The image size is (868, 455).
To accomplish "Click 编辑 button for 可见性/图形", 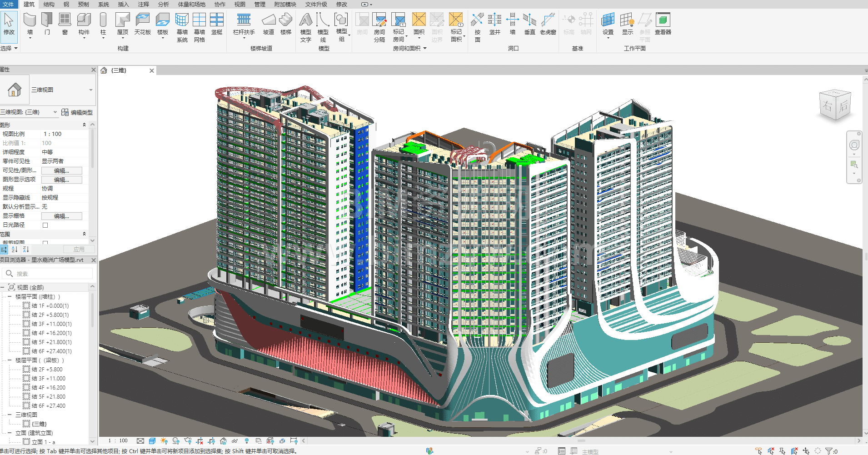I will click(61, 170).
